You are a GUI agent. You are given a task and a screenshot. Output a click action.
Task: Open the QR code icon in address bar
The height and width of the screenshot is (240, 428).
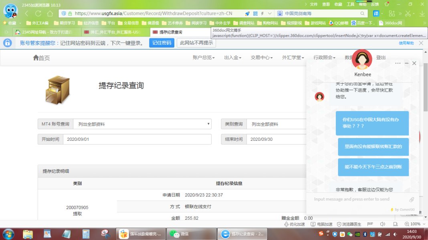point(255,13)
